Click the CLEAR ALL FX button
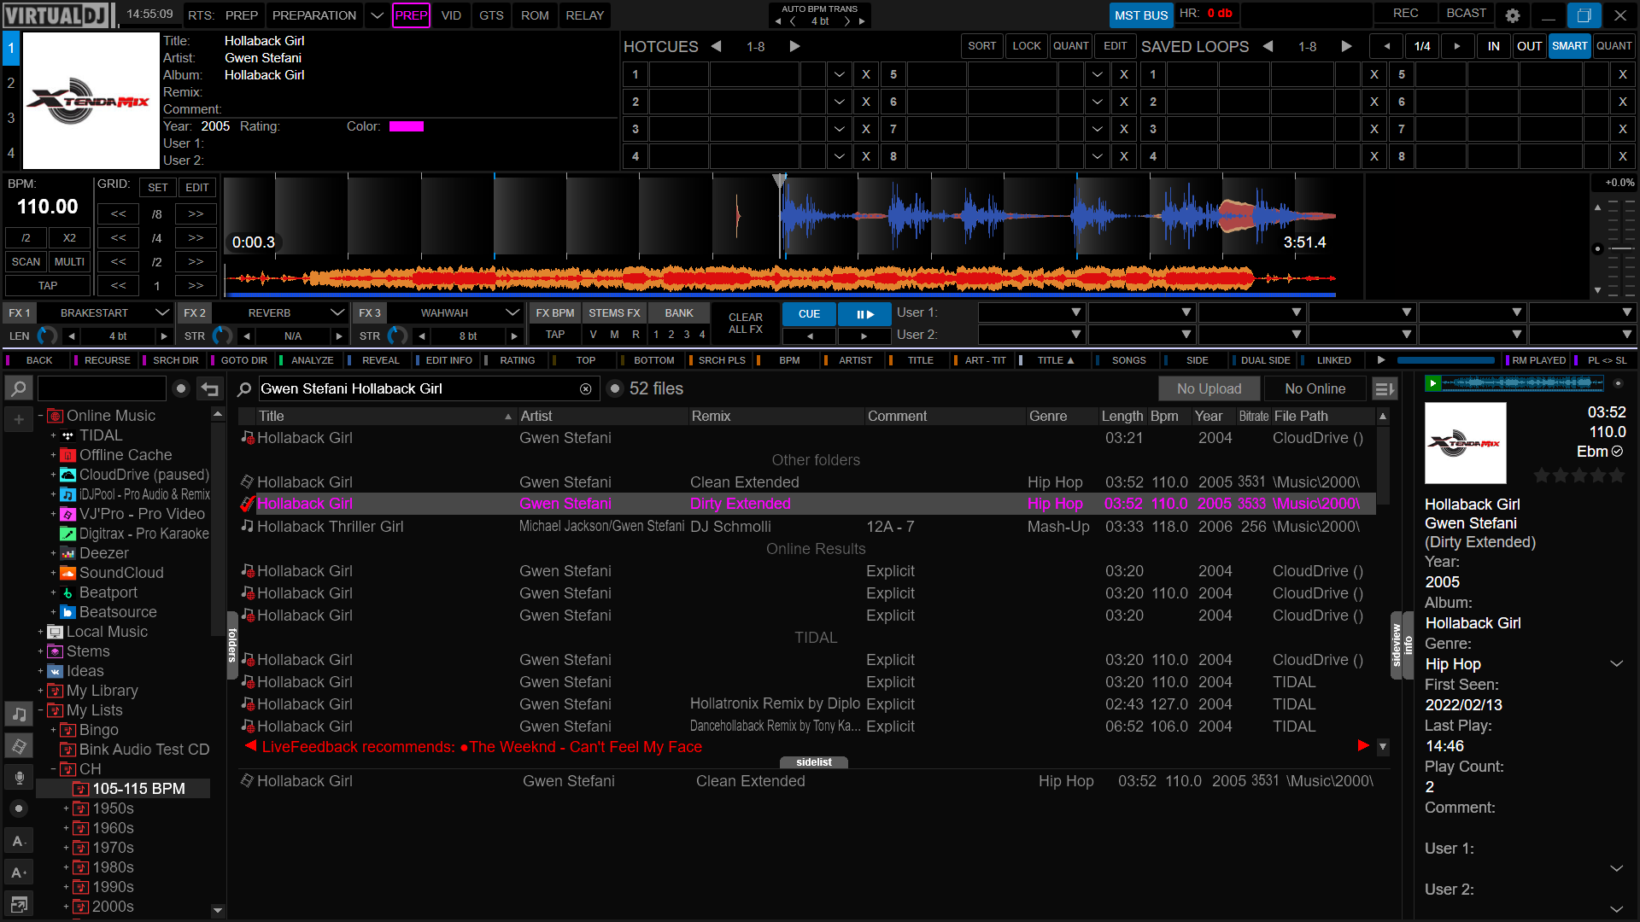This screenshot has height=922, width=1640. pyautogui.click(x=745, y=324)
